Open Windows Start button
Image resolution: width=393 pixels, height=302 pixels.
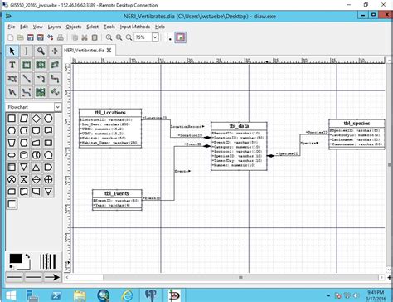point(11,295)
